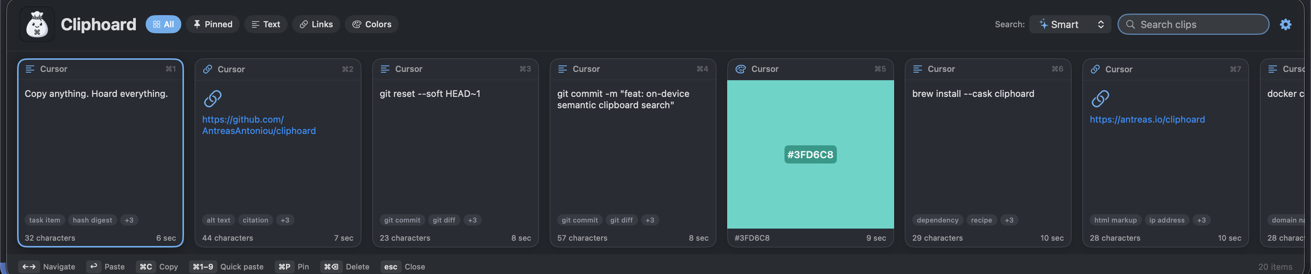Screen dimensions: 1311x274
Task: Filter to Text clips
Action: [x=266, y=24]
